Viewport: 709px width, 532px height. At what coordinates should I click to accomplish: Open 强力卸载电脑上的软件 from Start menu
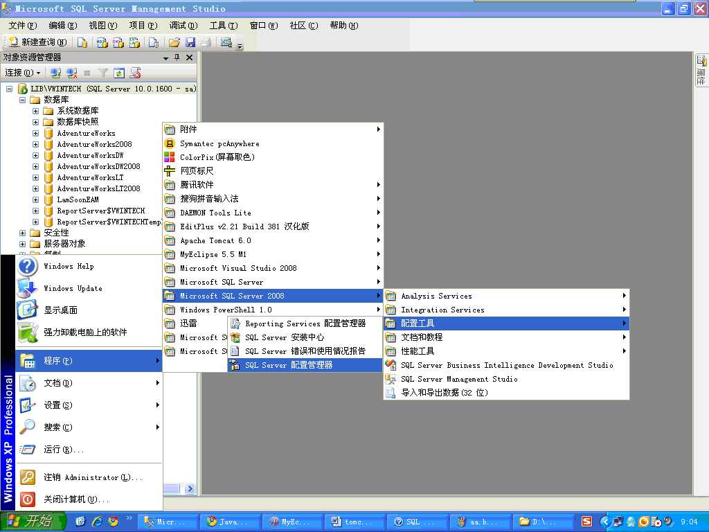[x=89, y=332]
